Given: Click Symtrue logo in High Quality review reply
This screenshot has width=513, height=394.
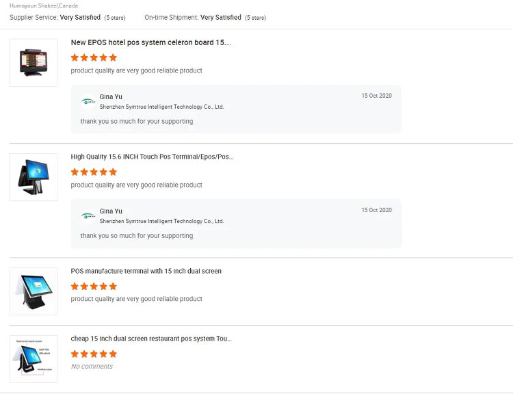Looking at the screenshot, I should (88, 216).
